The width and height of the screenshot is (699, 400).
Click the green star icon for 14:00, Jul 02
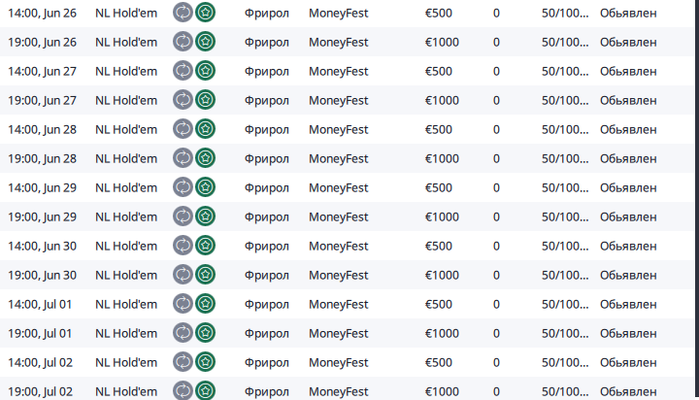[205, 362]
